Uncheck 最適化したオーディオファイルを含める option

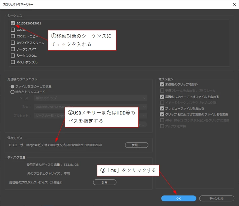[x=162, y=97]
